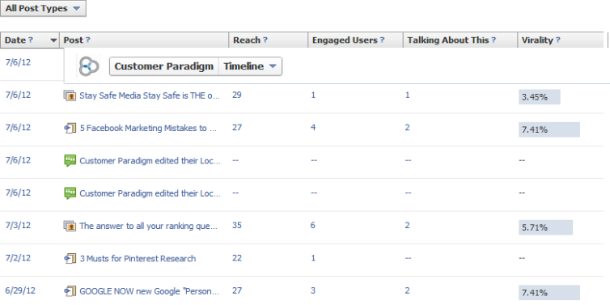Click the help mark next to Engaged Users
This screenshot has height=305, width=610.
click(383, 40)
